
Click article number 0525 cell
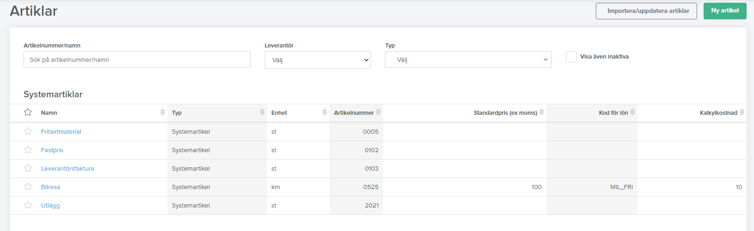pyautogui.click(x=356, y=187)
